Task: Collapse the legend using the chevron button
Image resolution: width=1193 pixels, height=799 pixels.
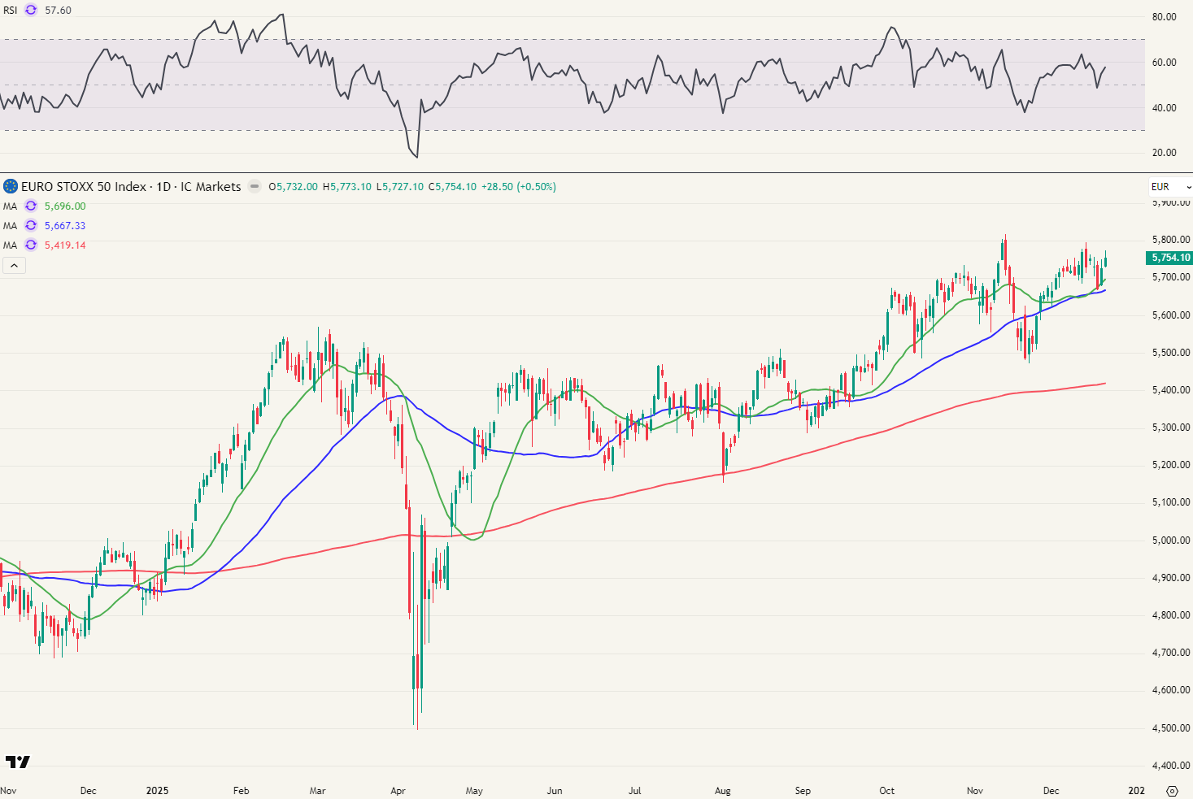Action: click(x=14, y=265)
